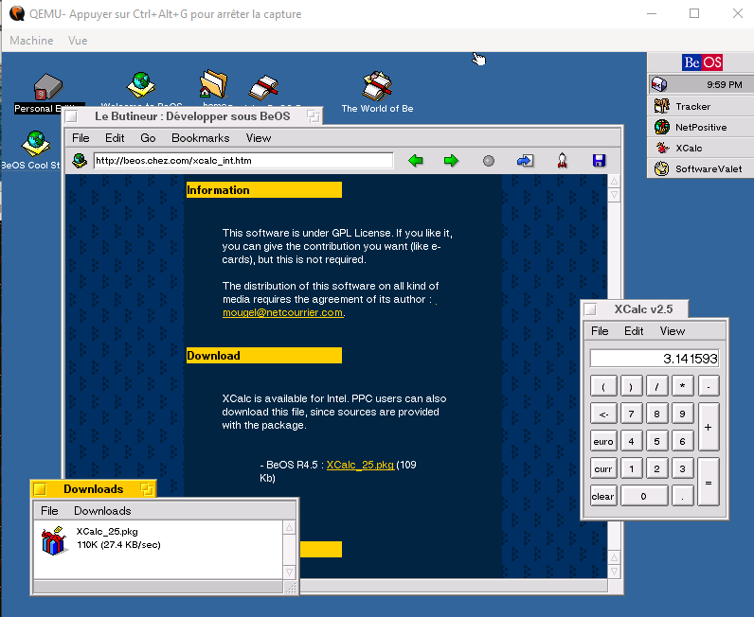Select the home folder desktop icon

pos(213,84)
